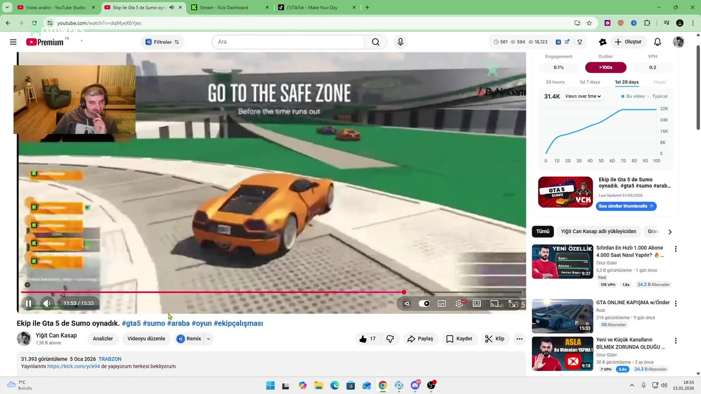Image resolution: width=701 pixels, height=394 pixels.
Task: Expand the Remix dropdown arrow
Action: [x=208, y=339]
